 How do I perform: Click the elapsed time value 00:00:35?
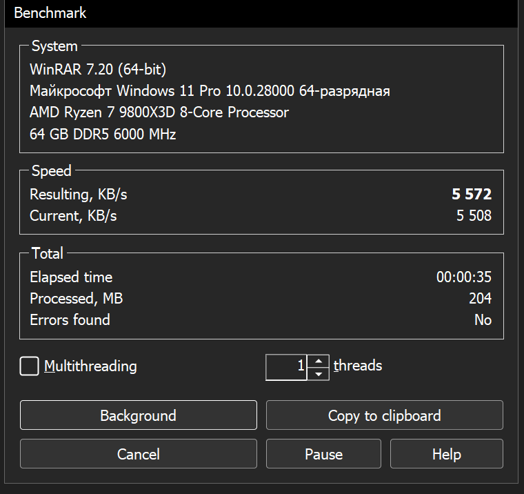pyautogui.click(x=464, y=277)
